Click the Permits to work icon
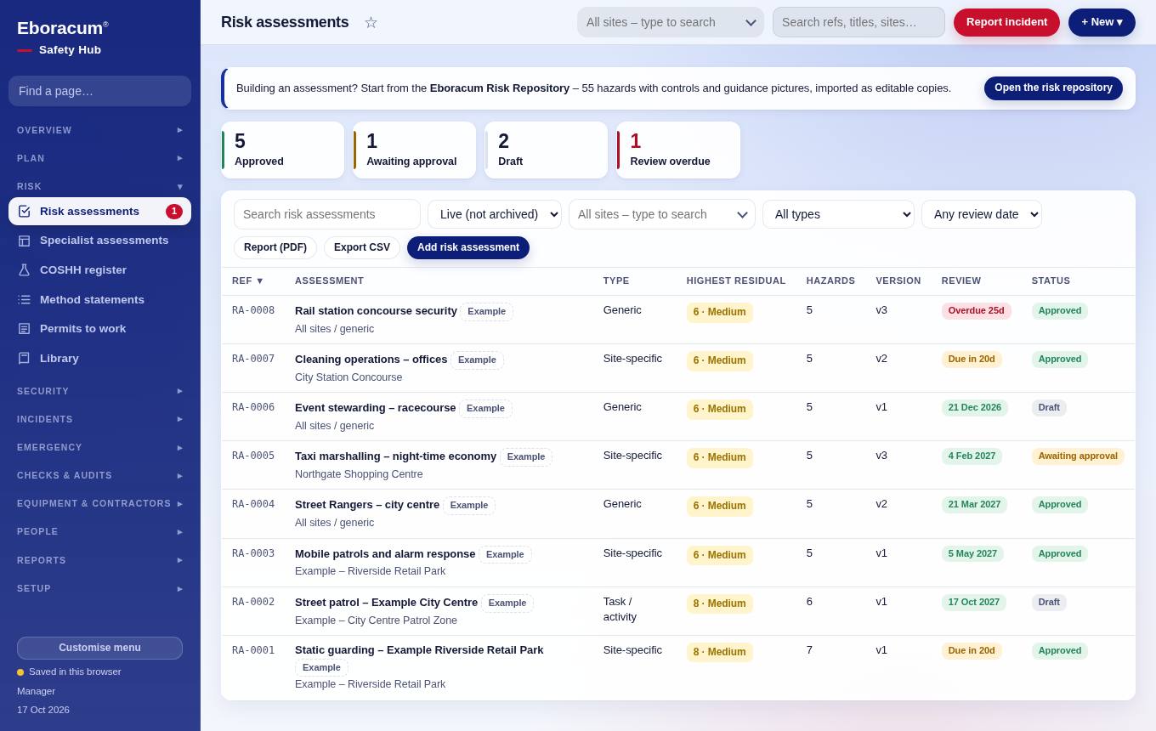Screen dimensions: 1156x731 (x=24, y=329)
